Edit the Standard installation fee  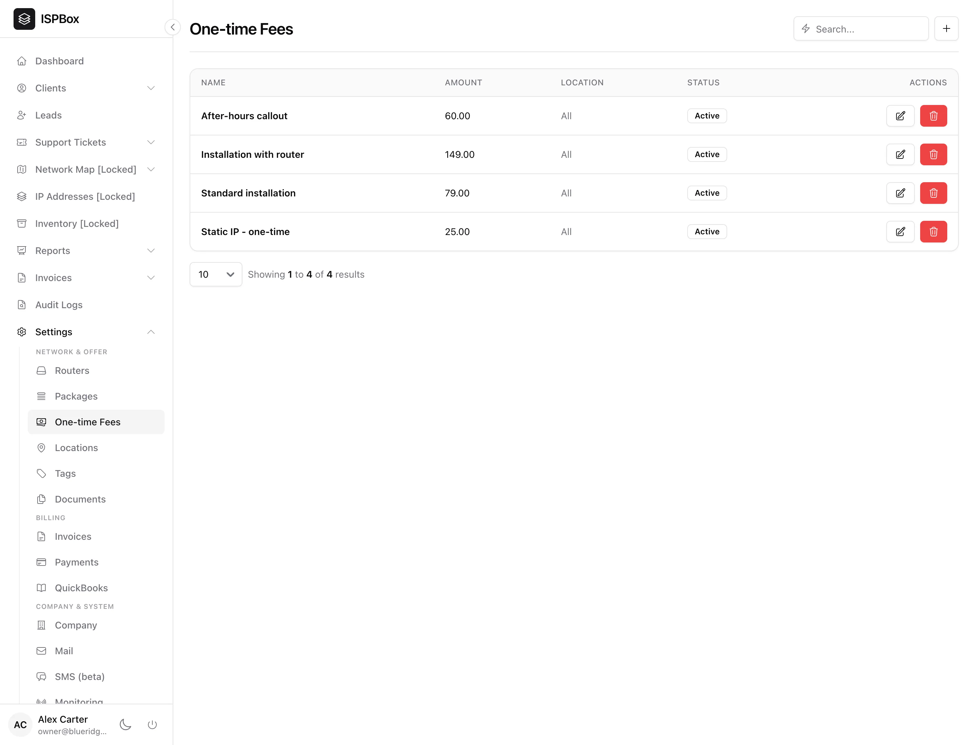tap(900, 193)
